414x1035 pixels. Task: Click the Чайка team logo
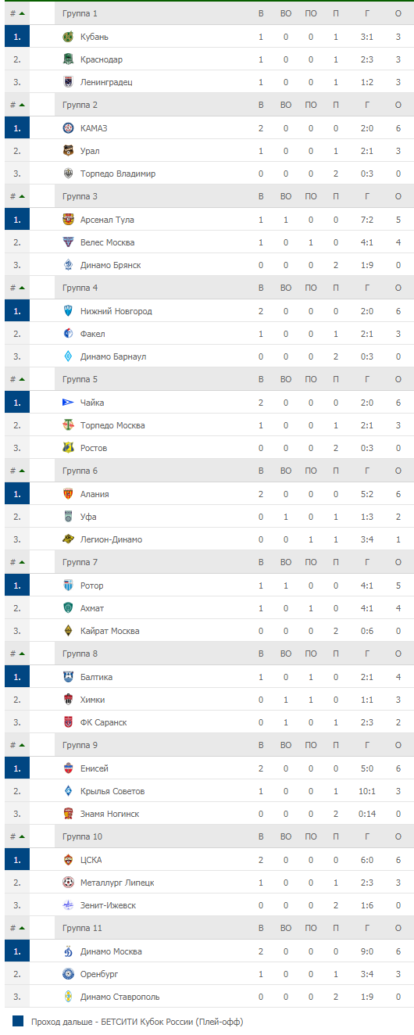click(68, 403)
